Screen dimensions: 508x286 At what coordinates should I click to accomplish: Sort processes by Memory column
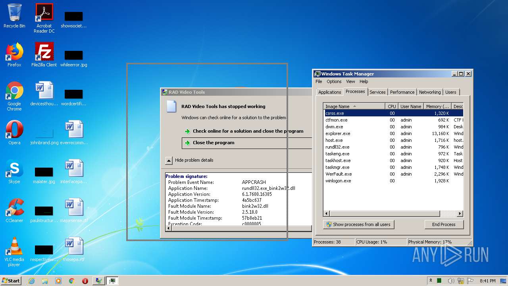coord(437,106)
